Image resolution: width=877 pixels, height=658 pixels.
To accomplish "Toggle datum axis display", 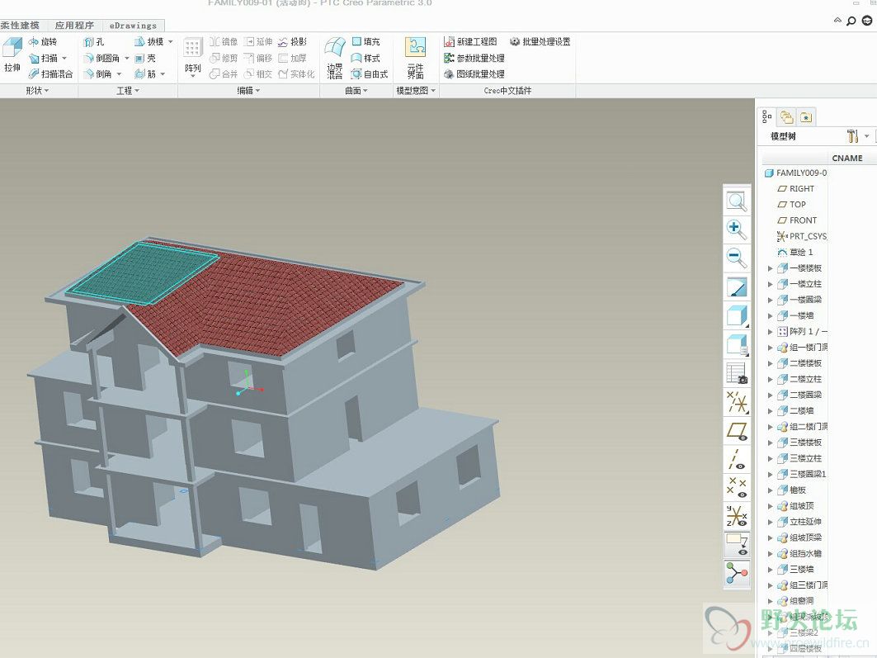I will coord(737,459).
